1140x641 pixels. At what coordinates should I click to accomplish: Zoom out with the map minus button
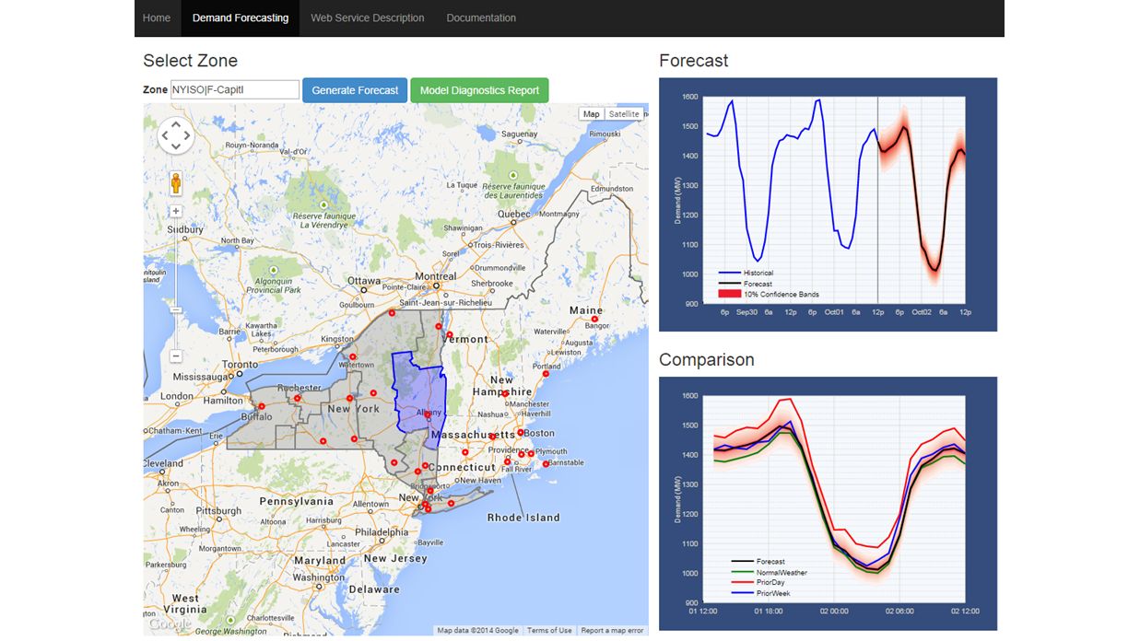(176, 355)
